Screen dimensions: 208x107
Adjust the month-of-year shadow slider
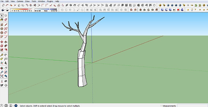point(21,10)
